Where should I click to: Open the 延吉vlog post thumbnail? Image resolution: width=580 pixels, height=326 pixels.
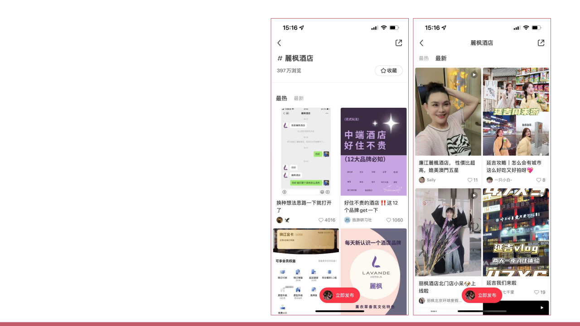(x=516, y=232)
